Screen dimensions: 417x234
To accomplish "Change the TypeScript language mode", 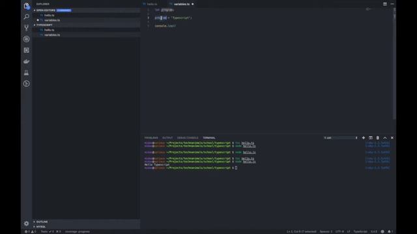I will pyautogui.click(x=360, y=231).
